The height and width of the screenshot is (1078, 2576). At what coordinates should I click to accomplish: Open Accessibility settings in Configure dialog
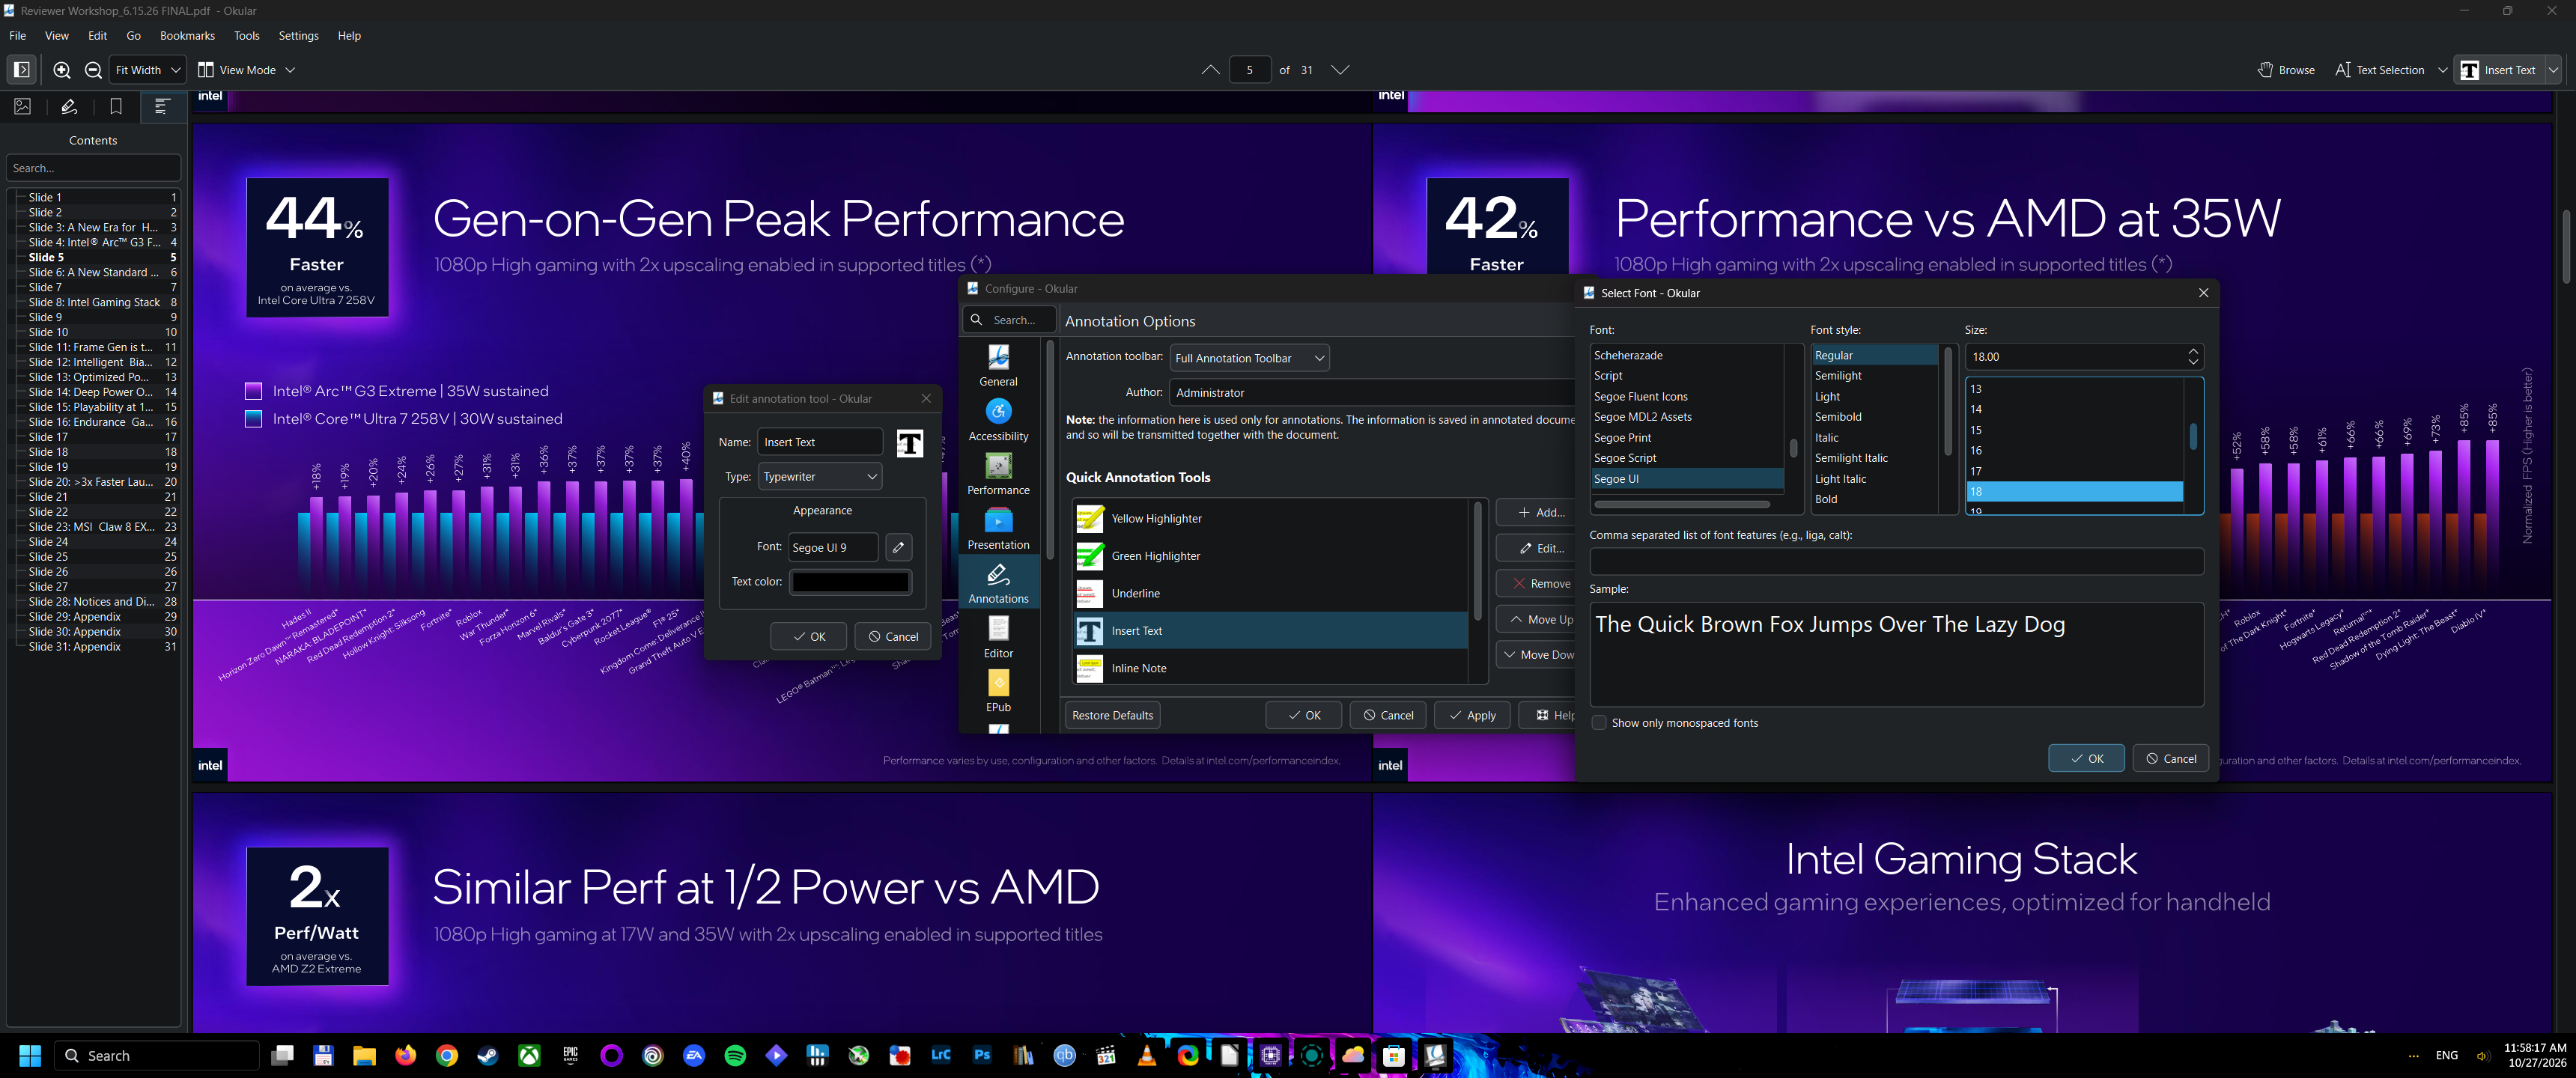[x=998, y=420]
